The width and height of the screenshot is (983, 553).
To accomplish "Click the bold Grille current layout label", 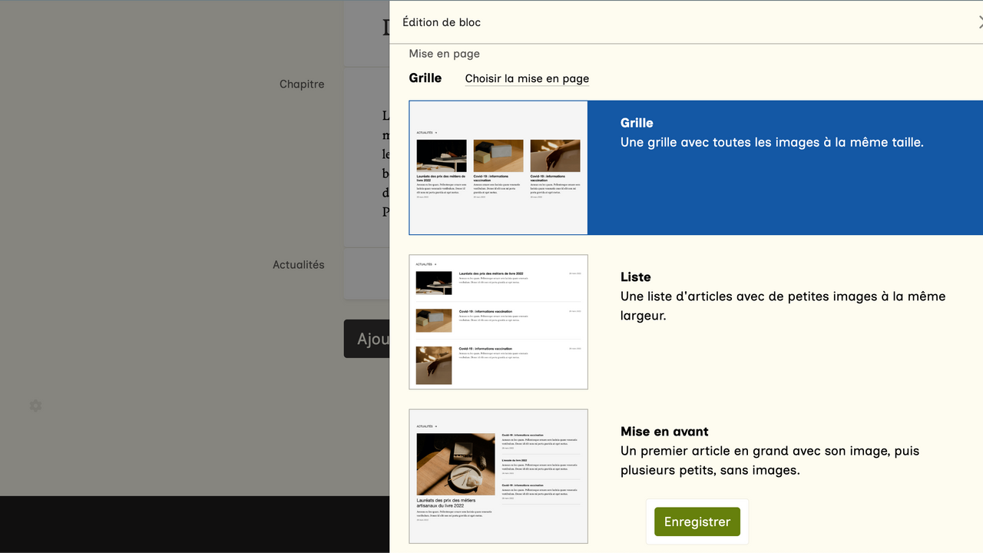I will 425,78.
